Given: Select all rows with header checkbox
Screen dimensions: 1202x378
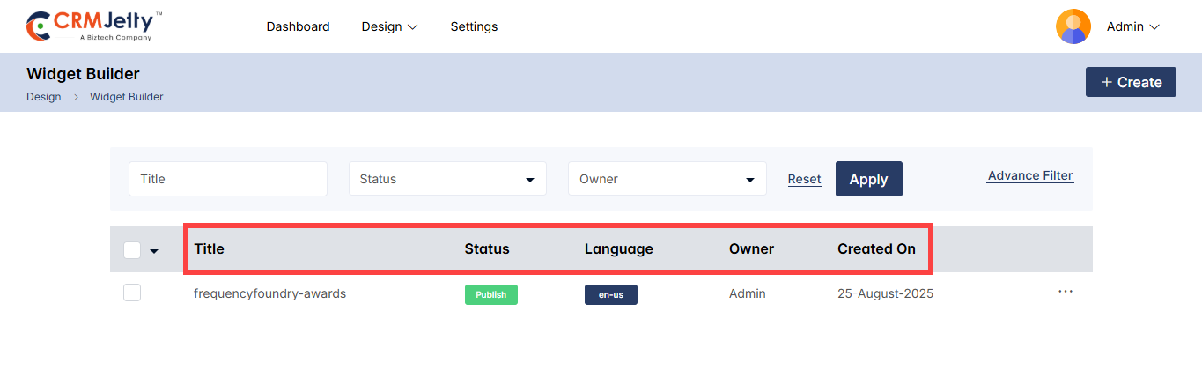Looking at the screenshot, I should [132, 249].
